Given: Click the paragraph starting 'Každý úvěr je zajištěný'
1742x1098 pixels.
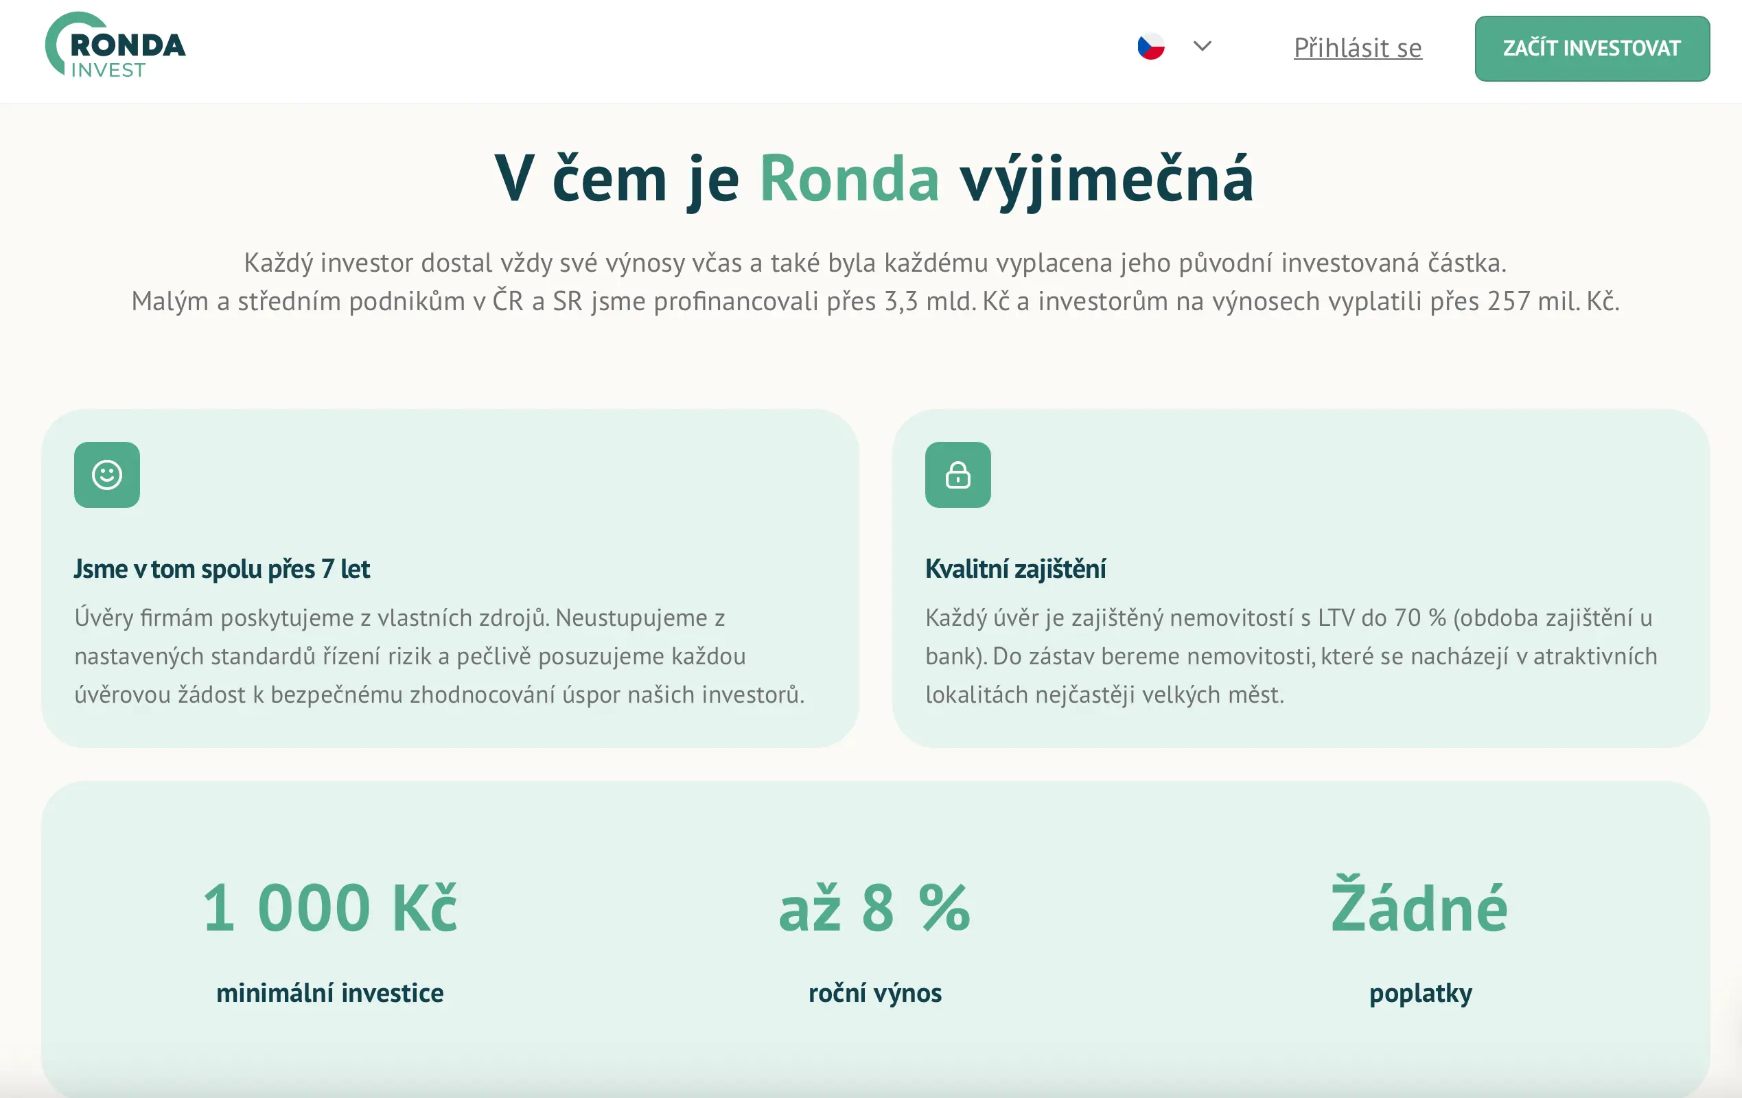Looking at the screenshot, I should (x=1290, y=656).
